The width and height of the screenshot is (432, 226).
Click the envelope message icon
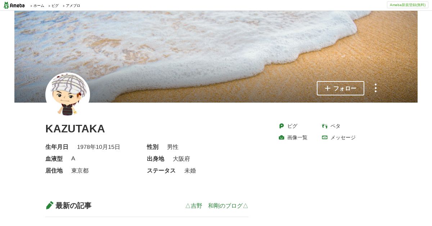[x=325, y=137]
